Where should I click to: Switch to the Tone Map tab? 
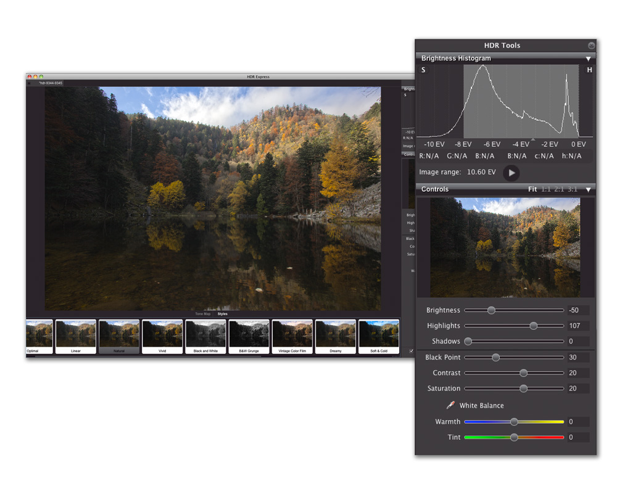tap(202, 314)
